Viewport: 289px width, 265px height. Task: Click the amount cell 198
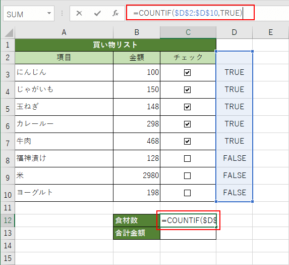tap(137, 193)
